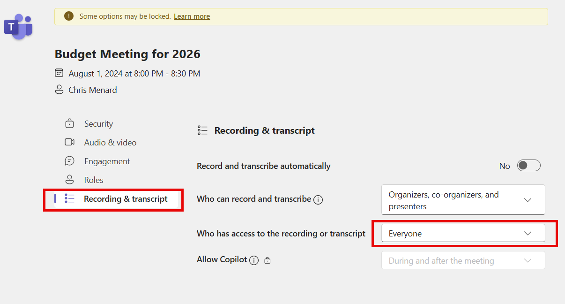
Task: Open info tooltip for who can record
Action: coord(318,199)
